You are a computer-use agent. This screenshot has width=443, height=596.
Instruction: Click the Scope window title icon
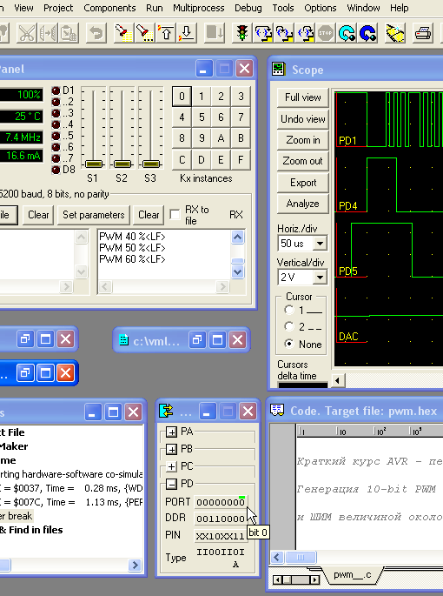[x=279, y=70]
